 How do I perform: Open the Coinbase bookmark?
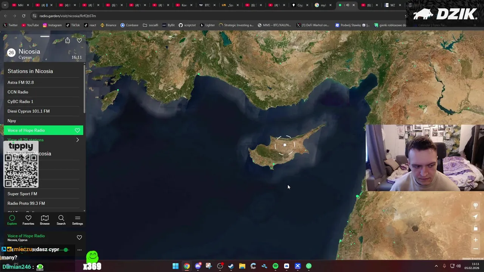(x=129, y=25)
